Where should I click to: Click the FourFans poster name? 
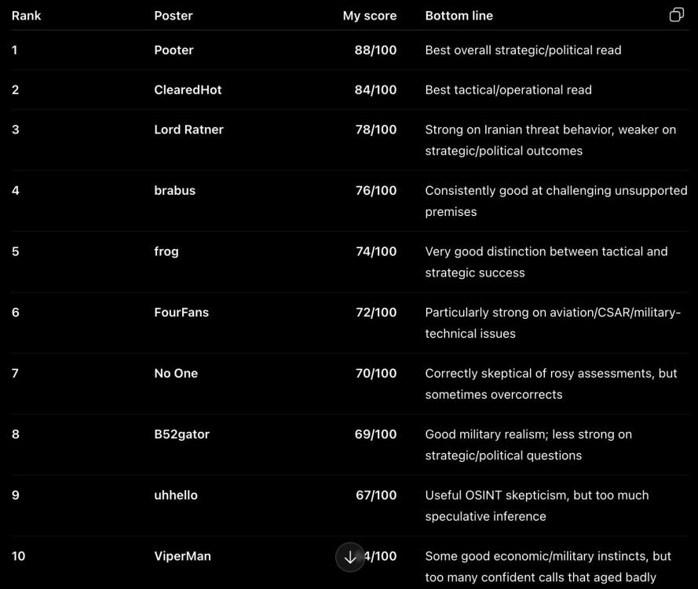pyautogui.click(x=181, y=313)
